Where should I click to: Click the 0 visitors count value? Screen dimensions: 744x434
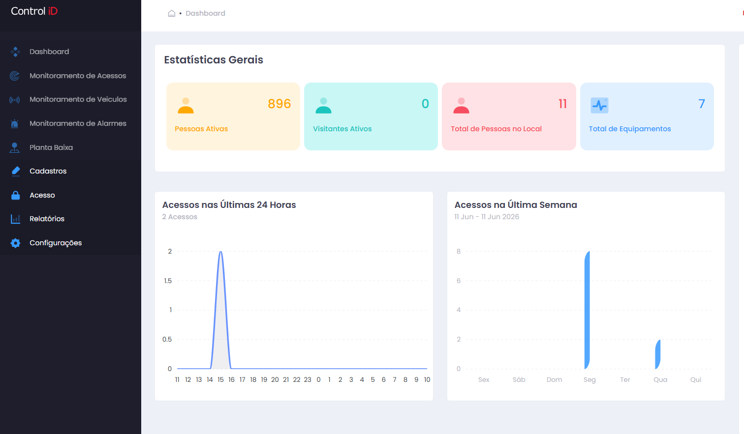425,104
